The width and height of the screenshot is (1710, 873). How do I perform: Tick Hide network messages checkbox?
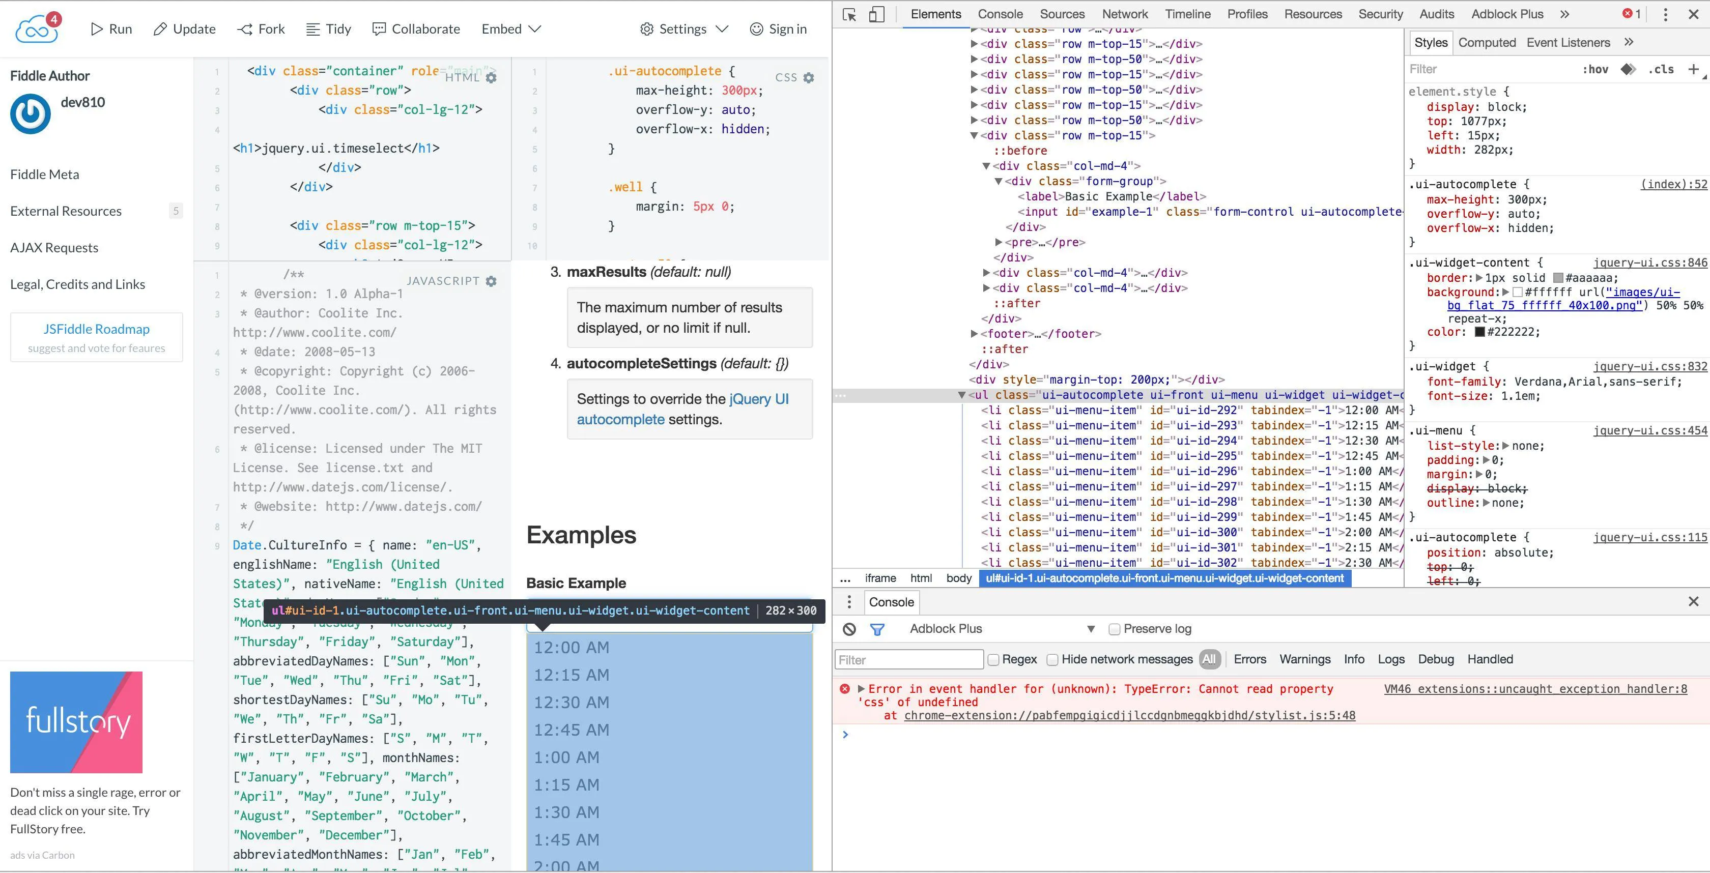point(1052,659)
